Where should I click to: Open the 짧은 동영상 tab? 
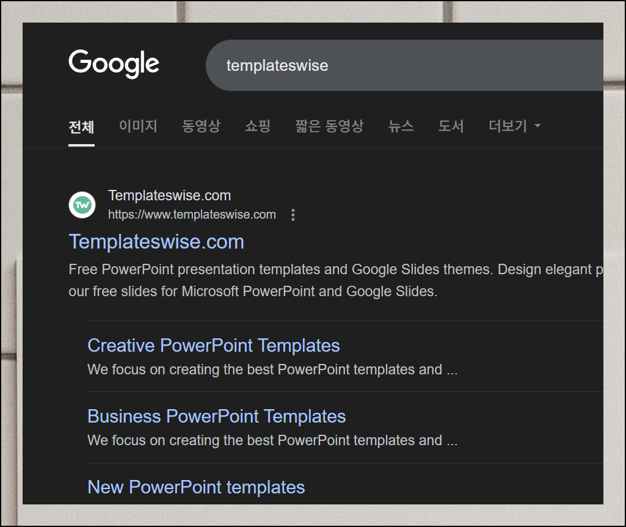[x=329, y=126]
